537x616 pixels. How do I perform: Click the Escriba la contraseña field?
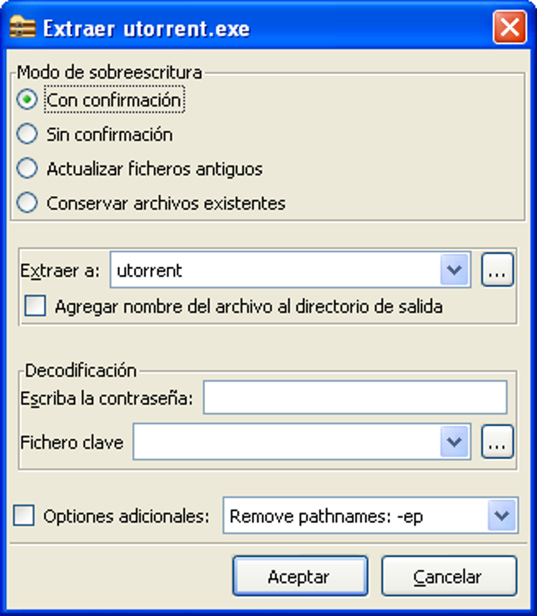pos(355,397)
